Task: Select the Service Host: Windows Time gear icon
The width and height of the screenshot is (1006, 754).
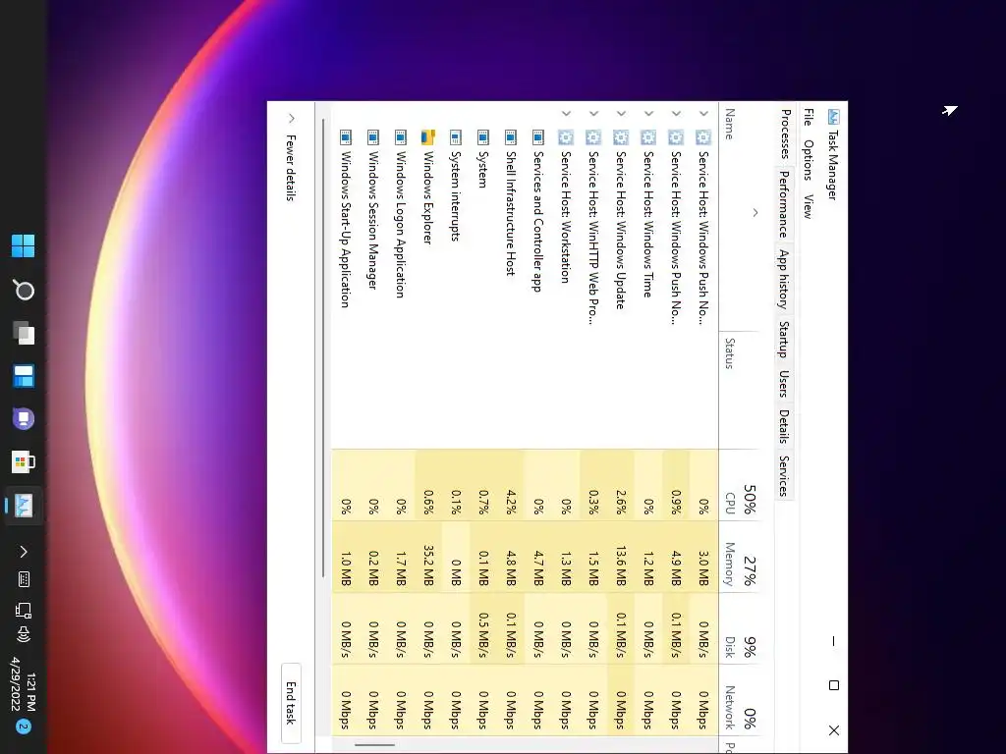Action: (x=648, y=137)
